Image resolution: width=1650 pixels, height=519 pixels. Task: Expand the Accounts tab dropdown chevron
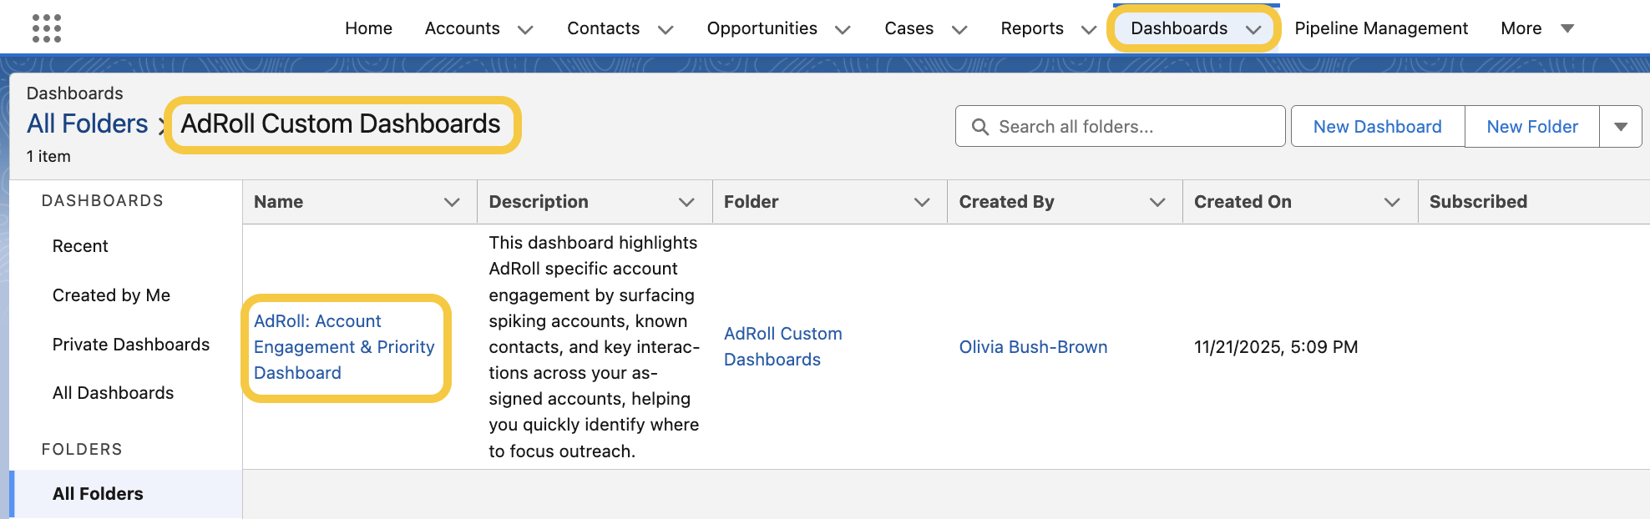(x=525, y=30)
